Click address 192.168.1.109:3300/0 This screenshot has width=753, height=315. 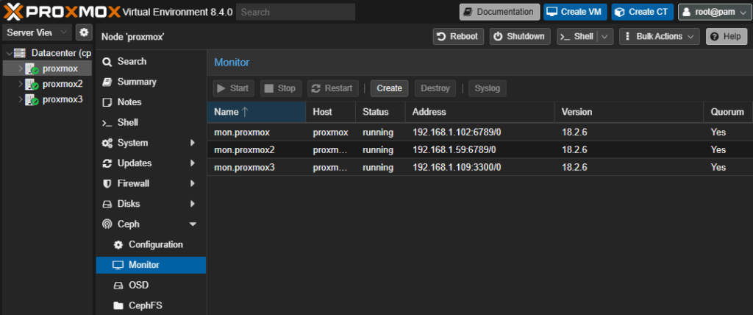point(457,167)
